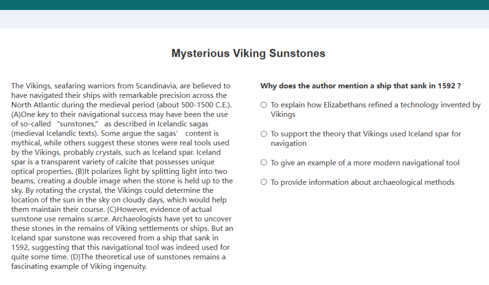The width and height of the screenshot is (489, 285).
Task: Pick the "archaeological methods" option radio button
Action: point(264,182)
